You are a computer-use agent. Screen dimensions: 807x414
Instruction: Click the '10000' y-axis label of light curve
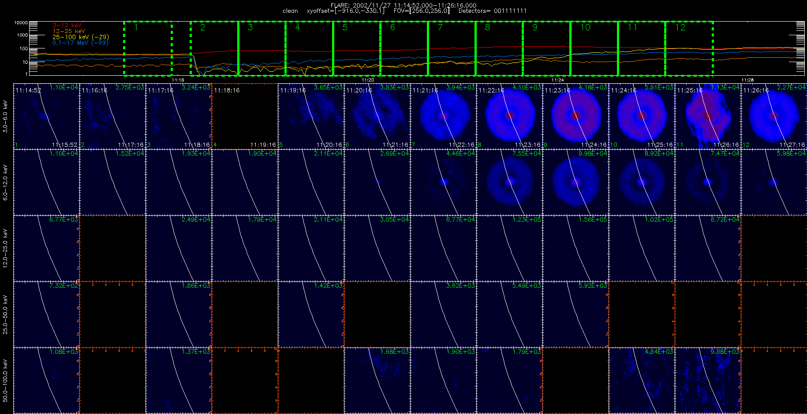[x=21, y=23]
